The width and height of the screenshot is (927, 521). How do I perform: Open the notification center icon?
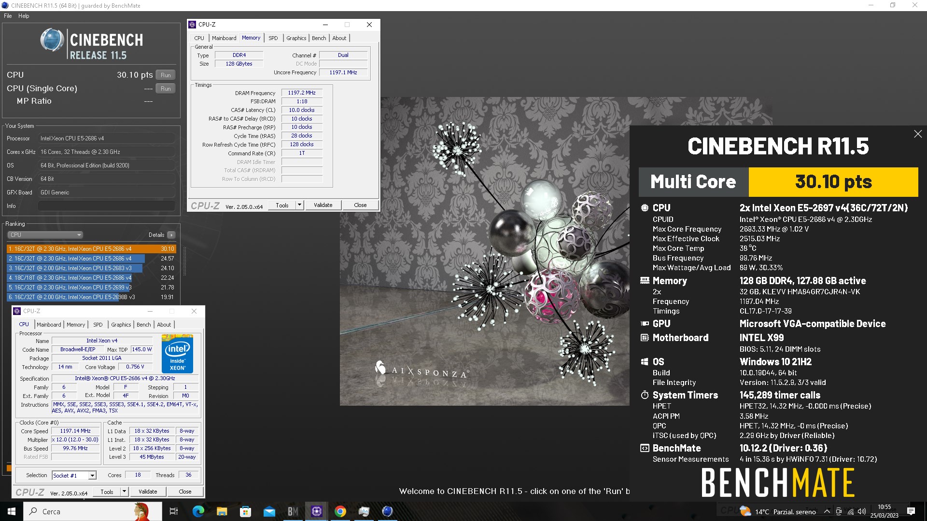click(911, 511)
